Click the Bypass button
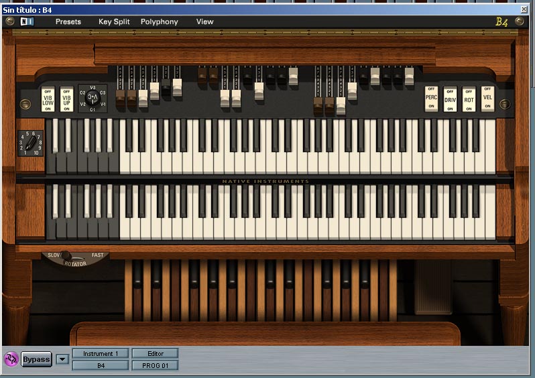Viewport: 535px width, 378px height. (36, 359)
